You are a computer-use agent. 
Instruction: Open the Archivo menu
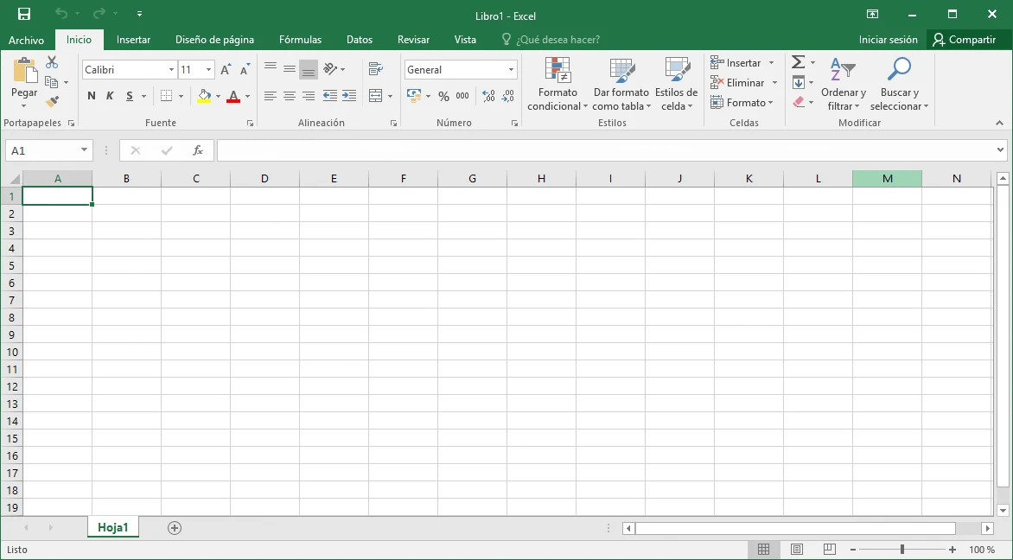tap(26, 40)
